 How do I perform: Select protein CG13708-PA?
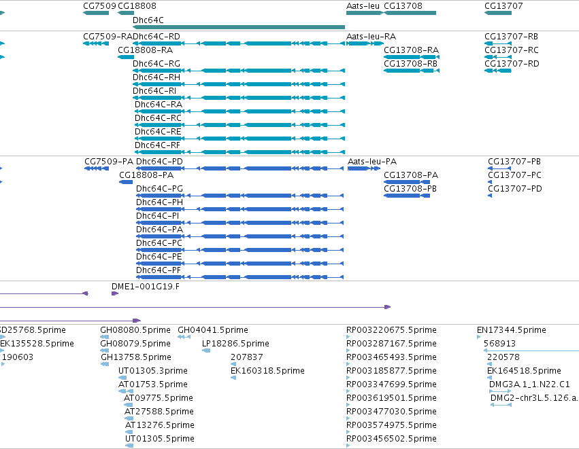411,175
